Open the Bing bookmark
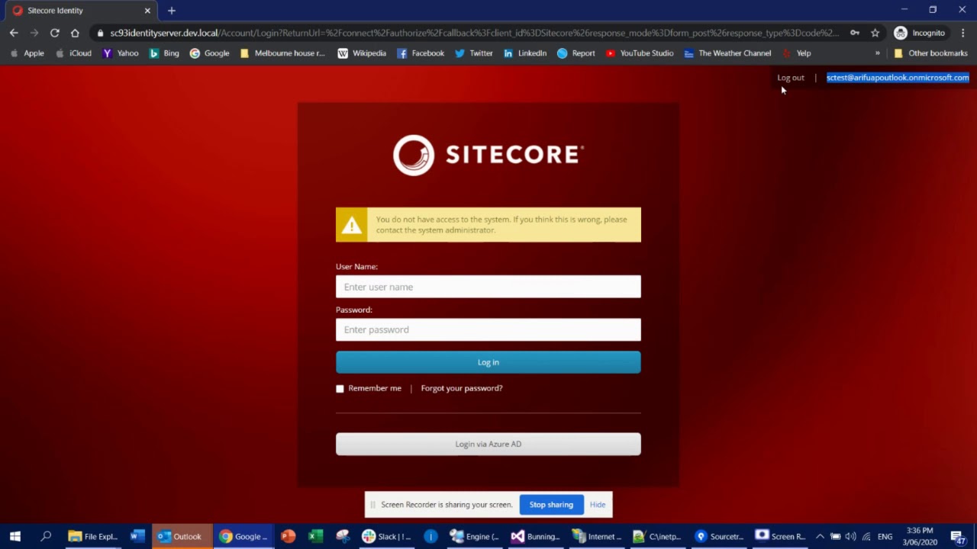Viewport: 977px width, 549px height. pos(164,53)
